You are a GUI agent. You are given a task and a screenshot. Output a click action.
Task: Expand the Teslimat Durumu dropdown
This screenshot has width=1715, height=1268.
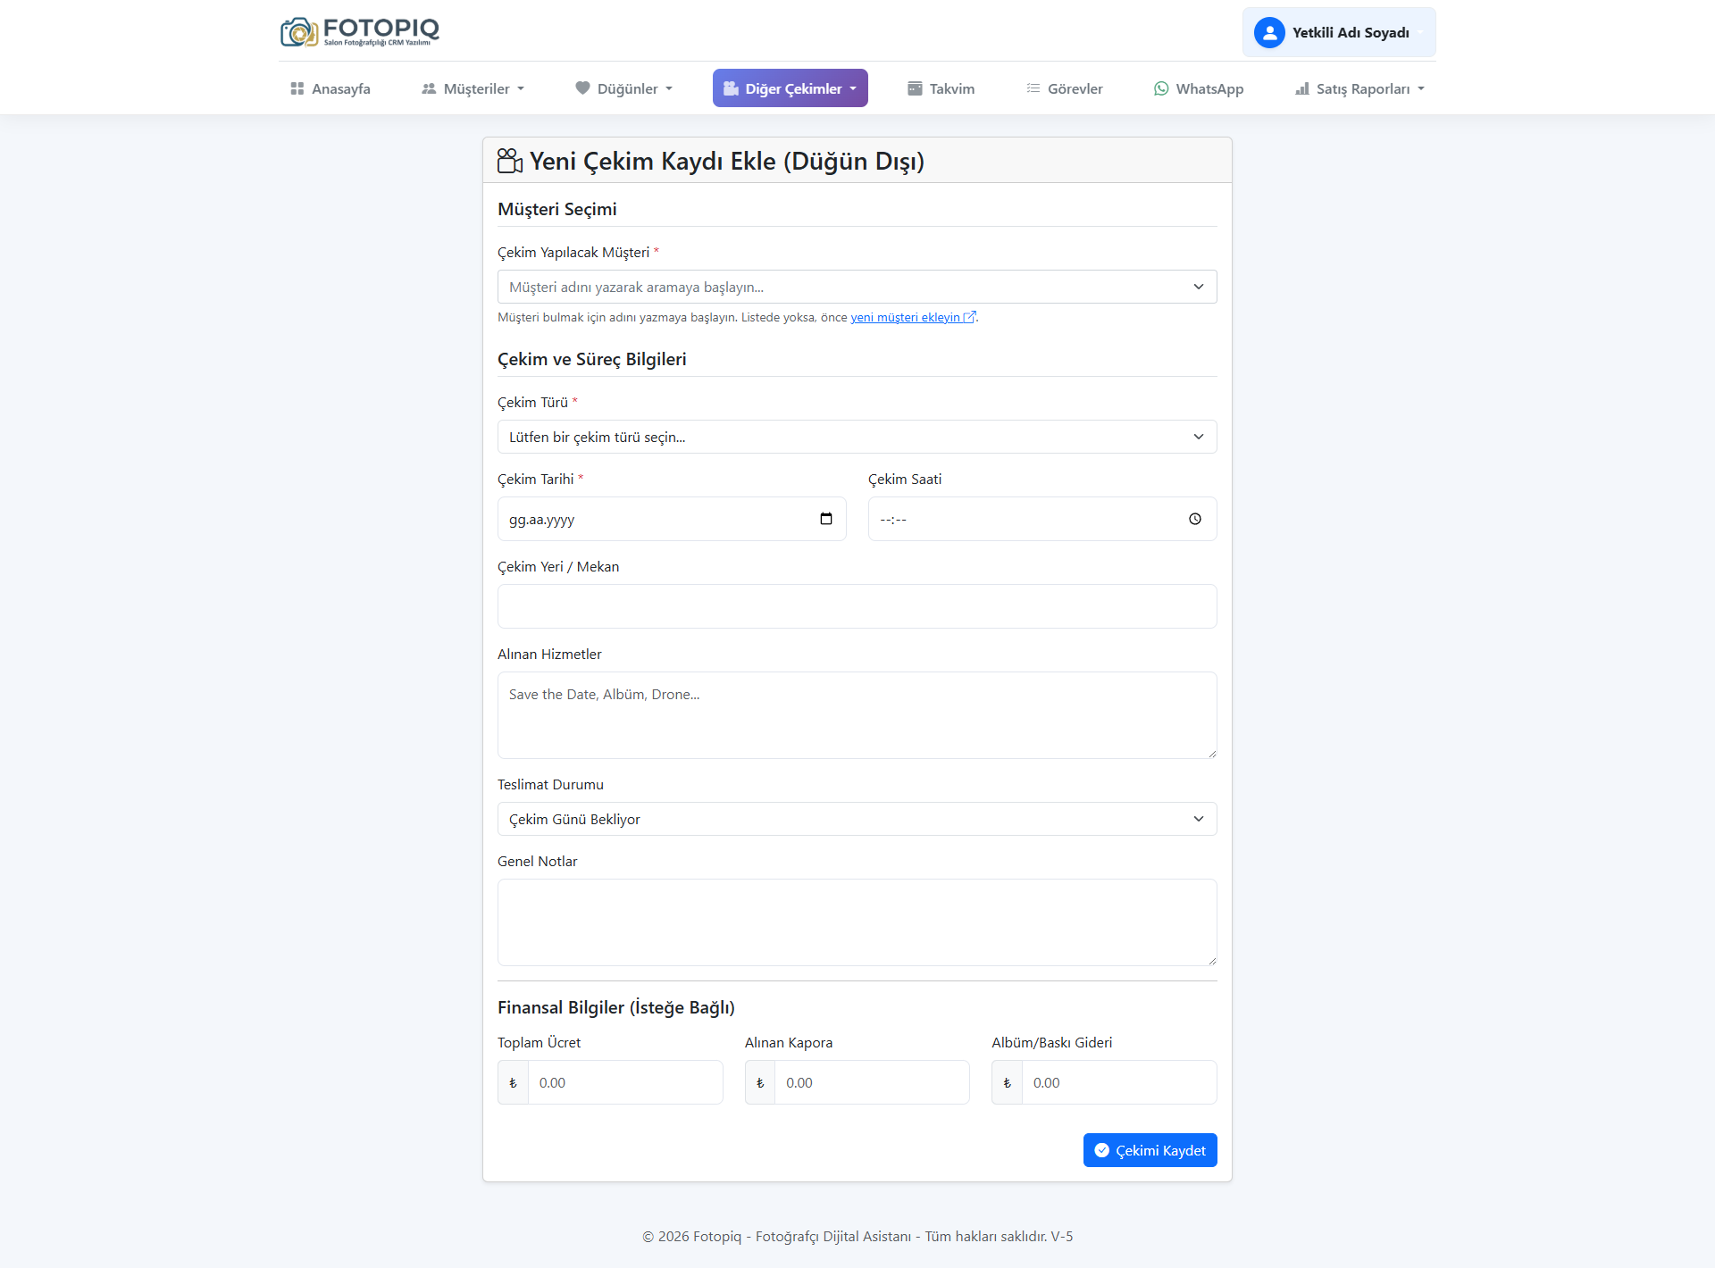tap(857, 819)
